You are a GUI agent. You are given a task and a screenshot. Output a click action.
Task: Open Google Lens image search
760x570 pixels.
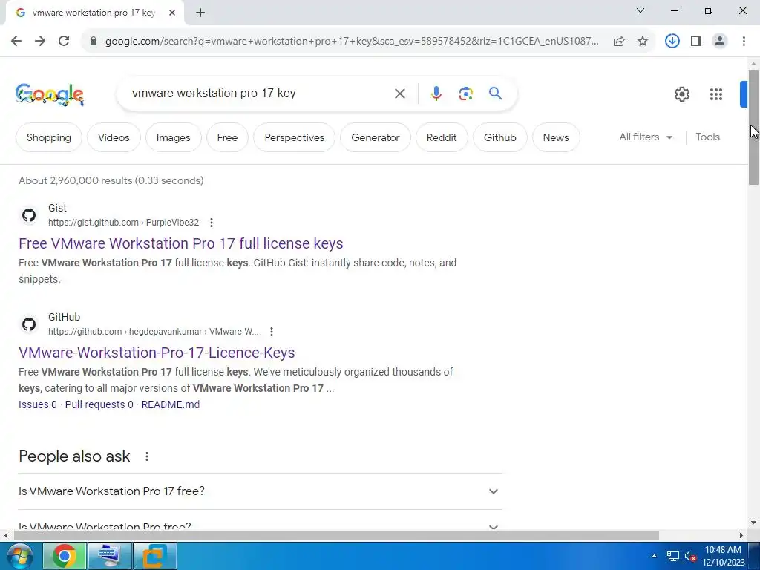[x=466, y=94]
